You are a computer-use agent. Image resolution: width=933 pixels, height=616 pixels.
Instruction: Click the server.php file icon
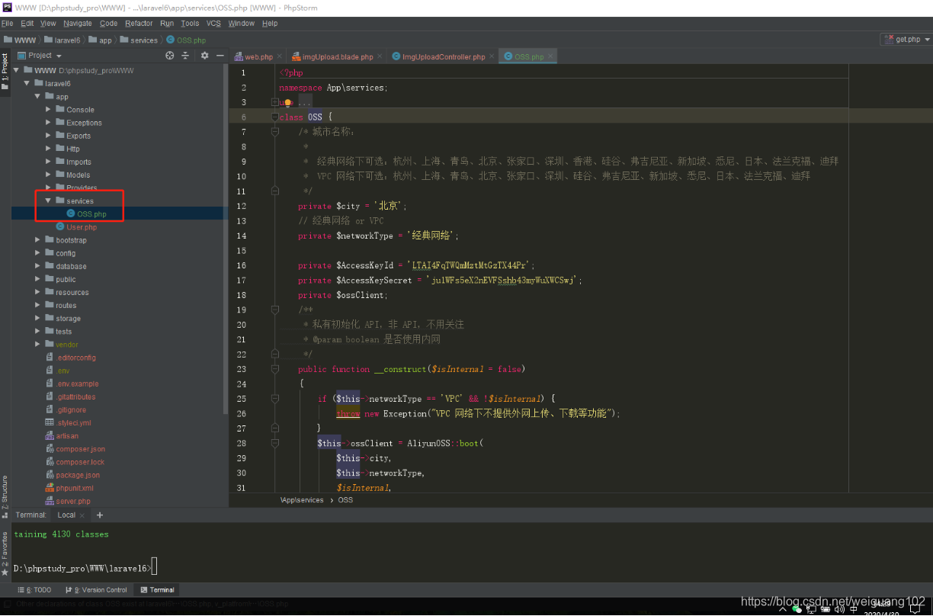pyautogui.click(x=50, y=501)
